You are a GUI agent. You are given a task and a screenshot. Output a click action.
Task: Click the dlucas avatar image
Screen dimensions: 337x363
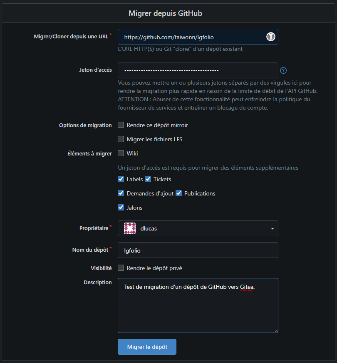click(x=130, y=228)
